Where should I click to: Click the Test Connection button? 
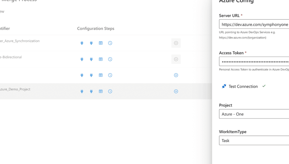(243, 86)
